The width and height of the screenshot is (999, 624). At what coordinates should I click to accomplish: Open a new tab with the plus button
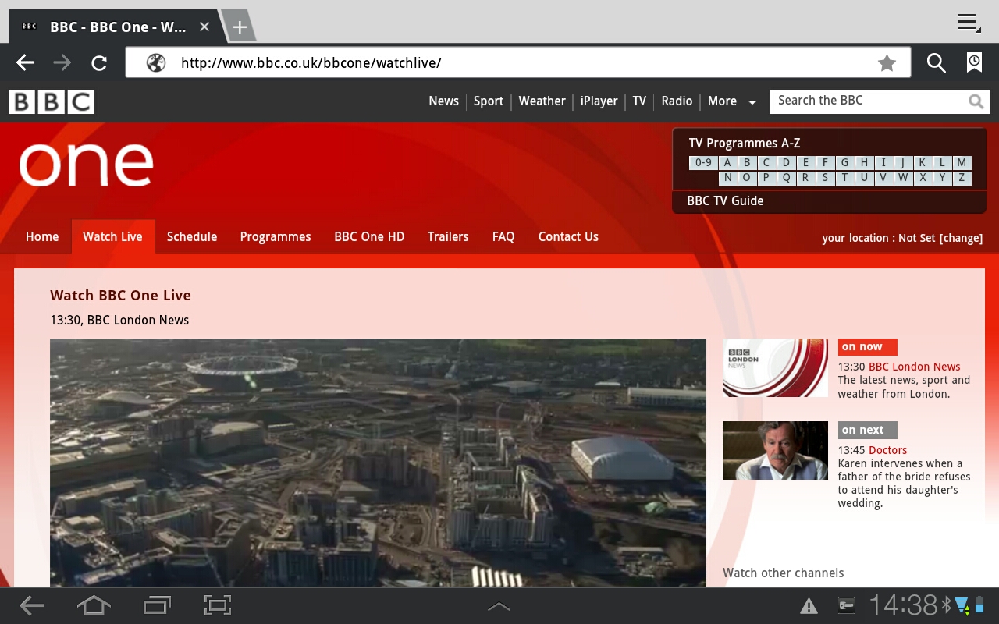240,27
